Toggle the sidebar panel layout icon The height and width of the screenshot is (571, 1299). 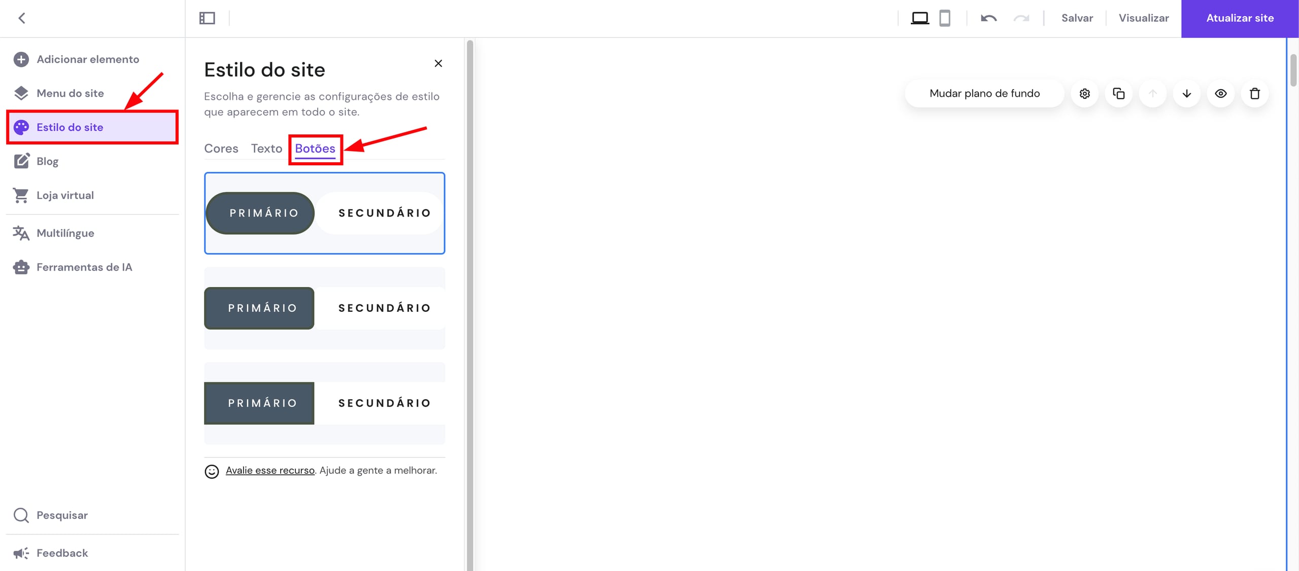tap(207, 18)
